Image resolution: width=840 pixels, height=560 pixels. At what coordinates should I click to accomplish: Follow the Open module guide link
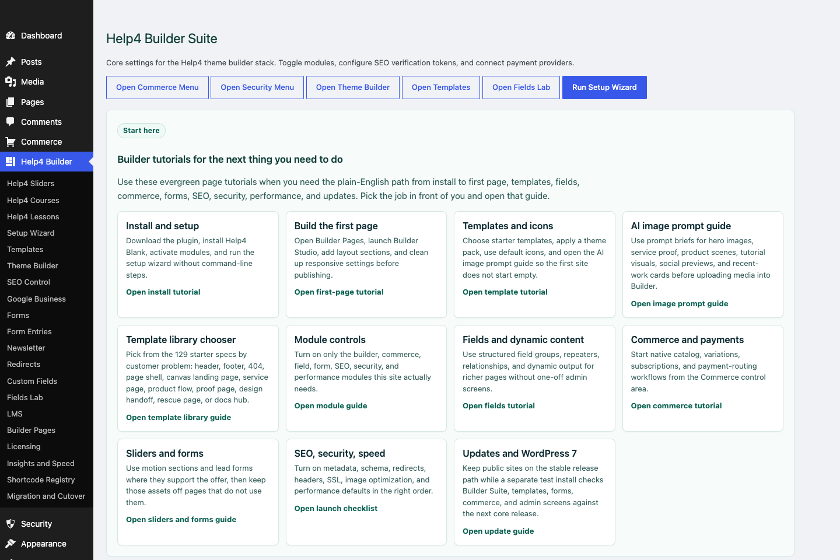click(x=331, y=406)
